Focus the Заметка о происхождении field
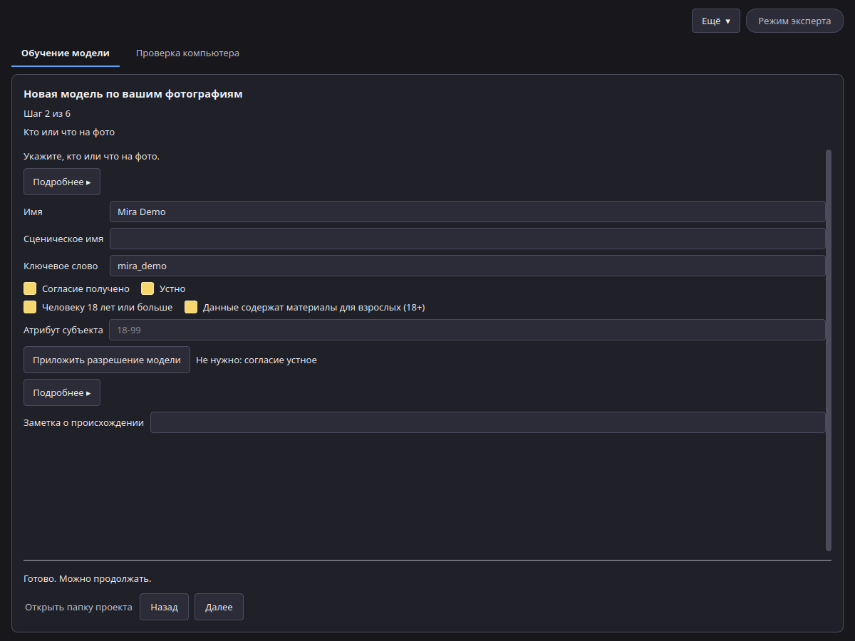The height and width of the screenshot is (641, 855). (488, 422)
